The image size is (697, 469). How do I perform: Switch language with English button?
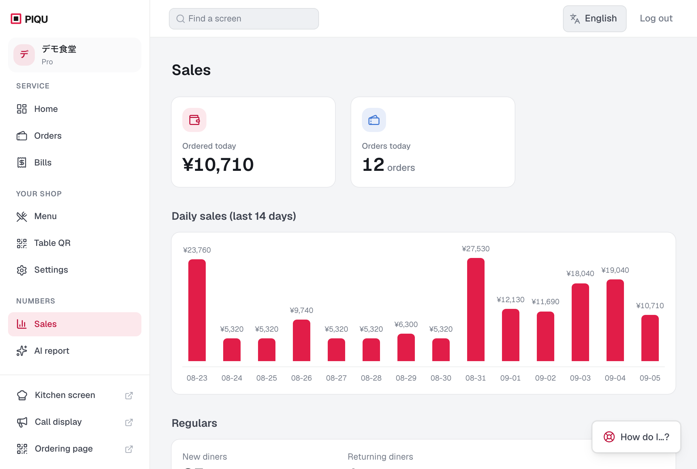coord(594,19)
